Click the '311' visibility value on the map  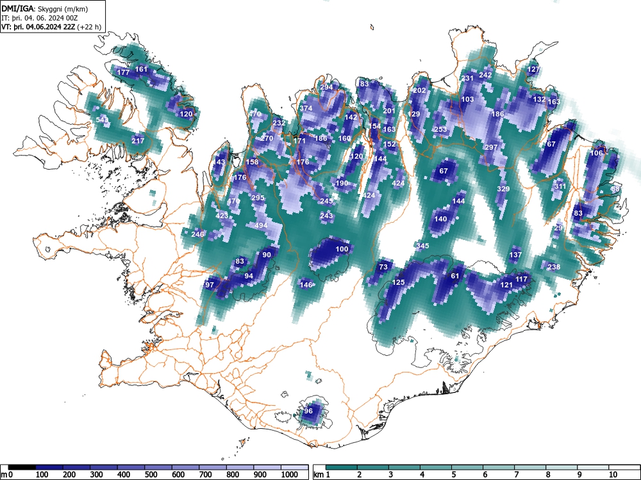tap(560, 186)
